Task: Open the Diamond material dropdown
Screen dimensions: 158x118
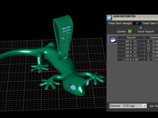Action: click(x=128, y=106)
